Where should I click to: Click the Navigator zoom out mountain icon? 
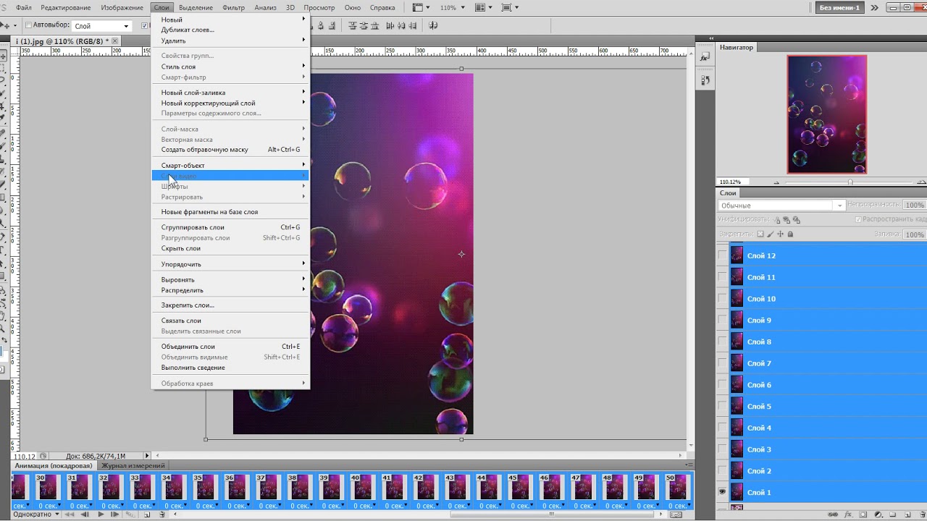(x=776, y=182)
